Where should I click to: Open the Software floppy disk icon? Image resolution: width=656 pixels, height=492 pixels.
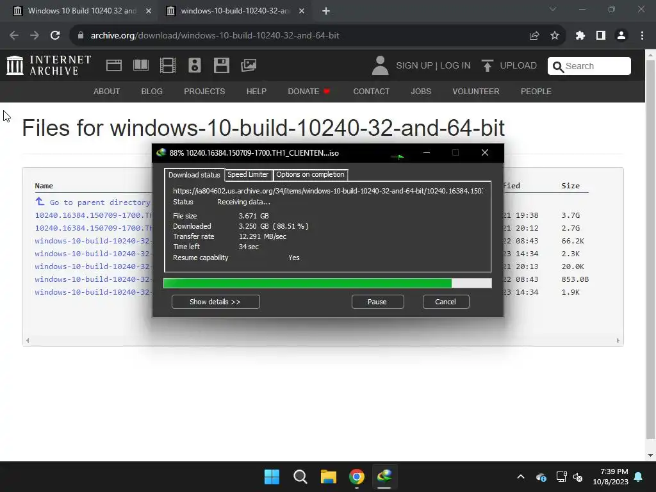221,66
